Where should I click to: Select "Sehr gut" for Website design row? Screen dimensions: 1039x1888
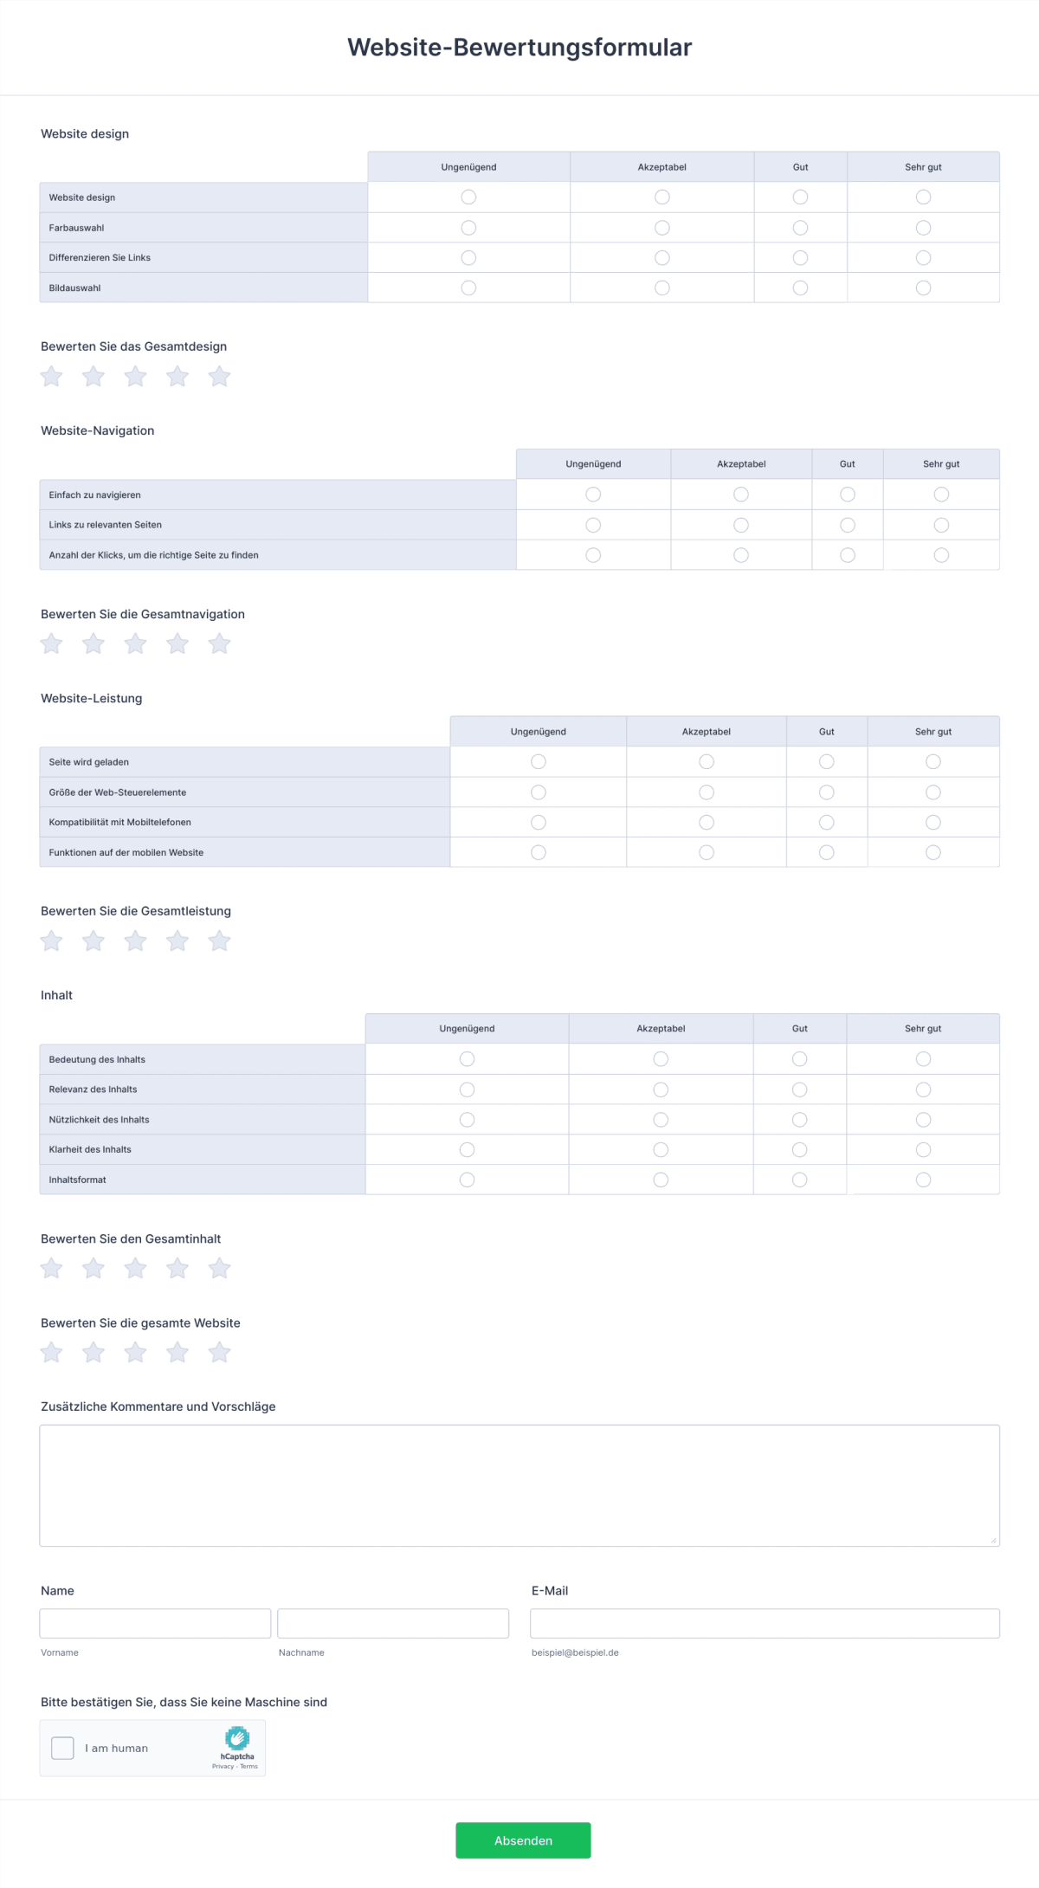point(922,197)
